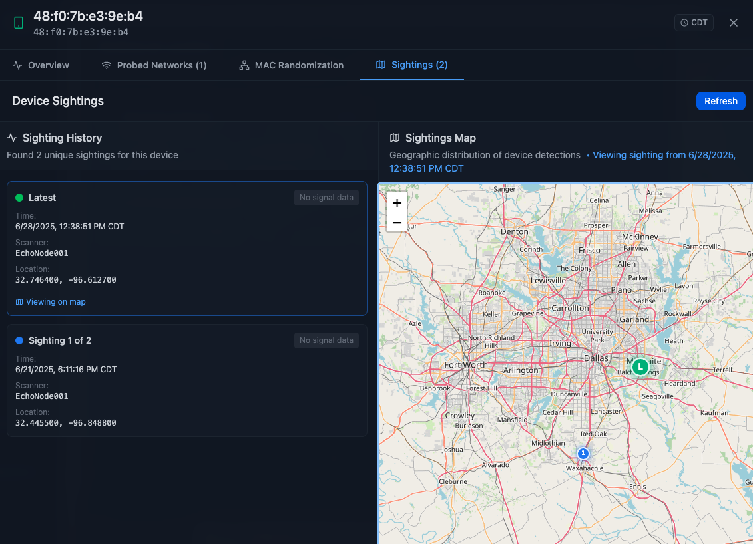Click the Fort Worth label on the map
753x544 pixels.
466,365
